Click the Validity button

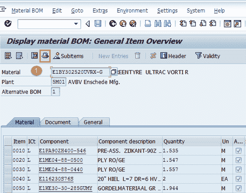click(x=207, y=56)
